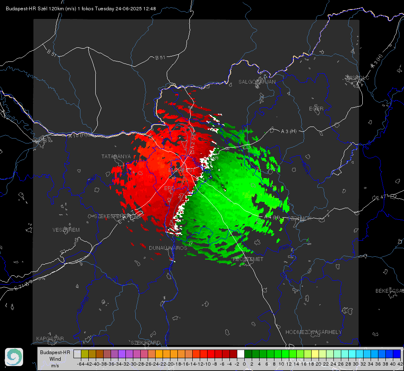The image size is (404, 371).
Task: Select the blue 'Heves' county label
Action: pyautogui.click(x=305, y=167)
